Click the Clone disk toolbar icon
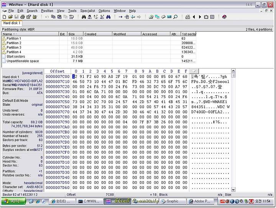 (x=157, y=17)
